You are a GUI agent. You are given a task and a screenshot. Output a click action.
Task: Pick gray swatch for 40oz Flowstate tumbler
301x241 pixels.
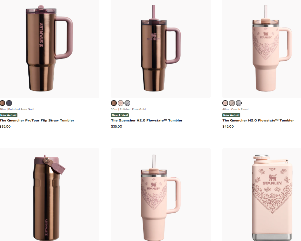(239, 103)
